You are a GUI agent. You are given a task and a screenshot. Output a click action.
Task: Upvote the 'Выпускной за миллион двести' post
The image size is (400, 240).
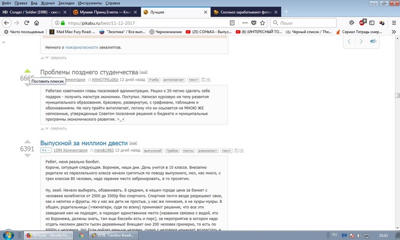(27, 141)
